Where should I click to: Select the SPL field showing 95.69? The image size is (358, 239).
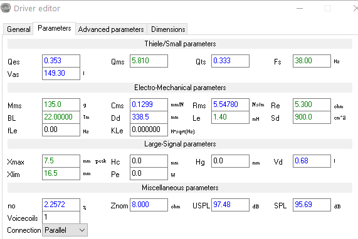pyautogui.click(x=312, y=205)
